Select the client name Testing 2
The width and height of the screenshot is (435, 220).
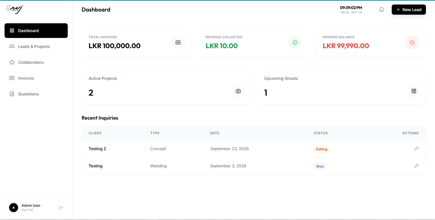point(98,149)
